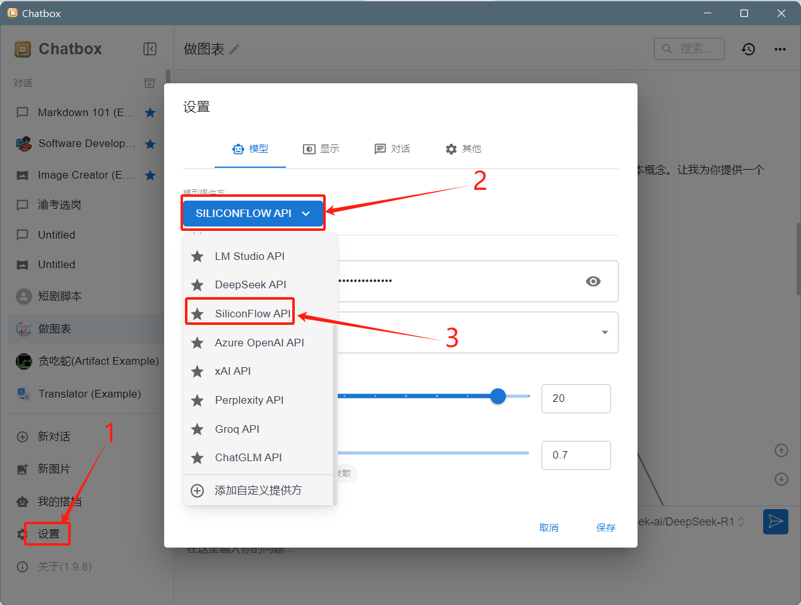
Task: Click star icon beside Azure OpenAI API
Action: (198, 343)
